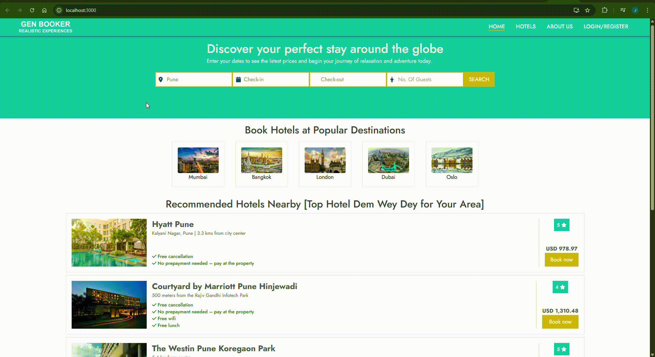This screenshot has height=357, width=655.
Task: Open the Courtyard by Marriott hotel photo
Action: pyautogui.click(x=109, y=305)
